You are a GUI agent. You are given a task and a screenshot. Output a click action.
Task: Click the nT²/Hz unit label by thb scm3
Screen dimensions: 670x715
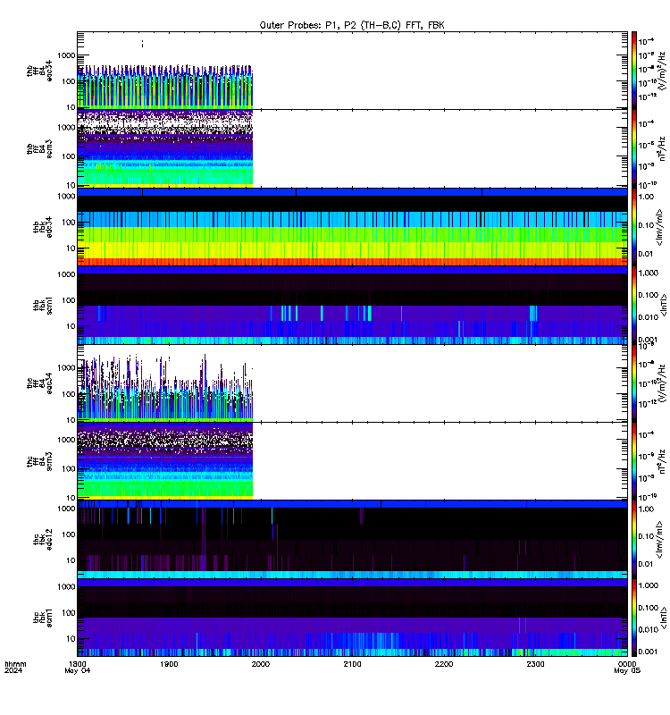[x=662, y=148]
